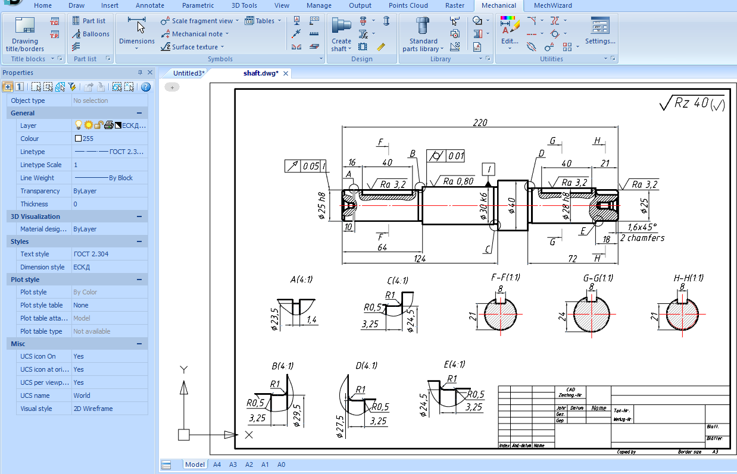
Task: Toggle the layer lightbulb on/off icon
Action: pyautogui.click(x=78, y=125)
